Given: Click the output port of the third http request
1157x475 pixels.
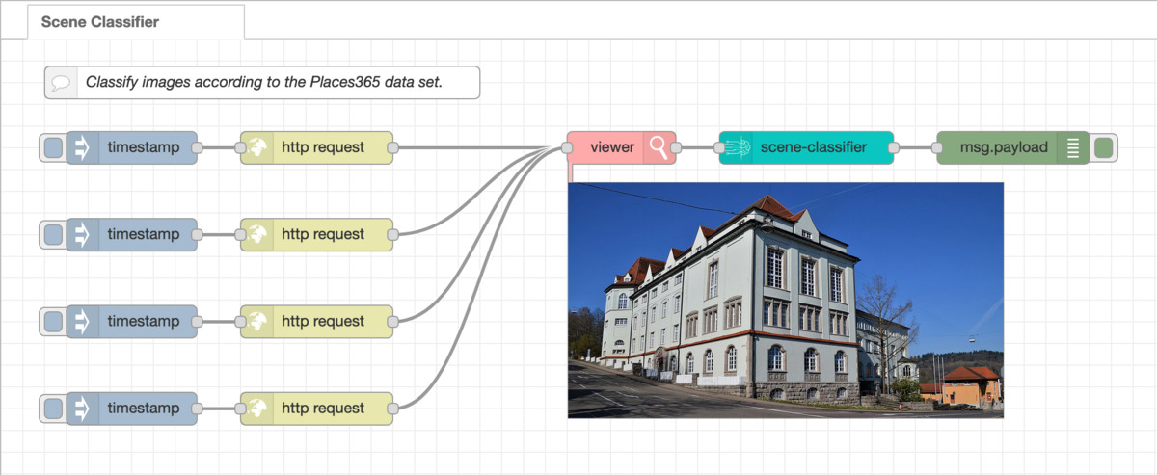Looking at the screenshot, I should pyautogui.click(x=393, y=321).
